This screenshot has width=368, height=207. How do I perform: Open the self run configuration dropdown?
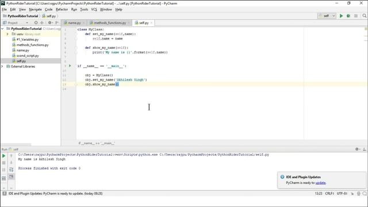(x=327, y=16)
